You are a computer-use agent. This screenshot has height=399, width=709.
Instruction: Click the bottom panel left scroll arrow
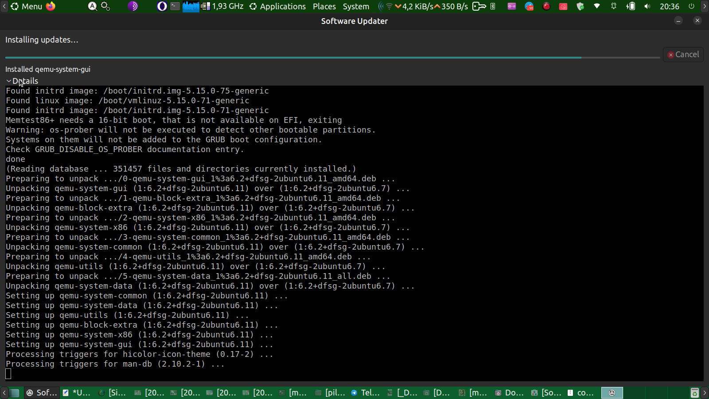[x=4, y=393]
